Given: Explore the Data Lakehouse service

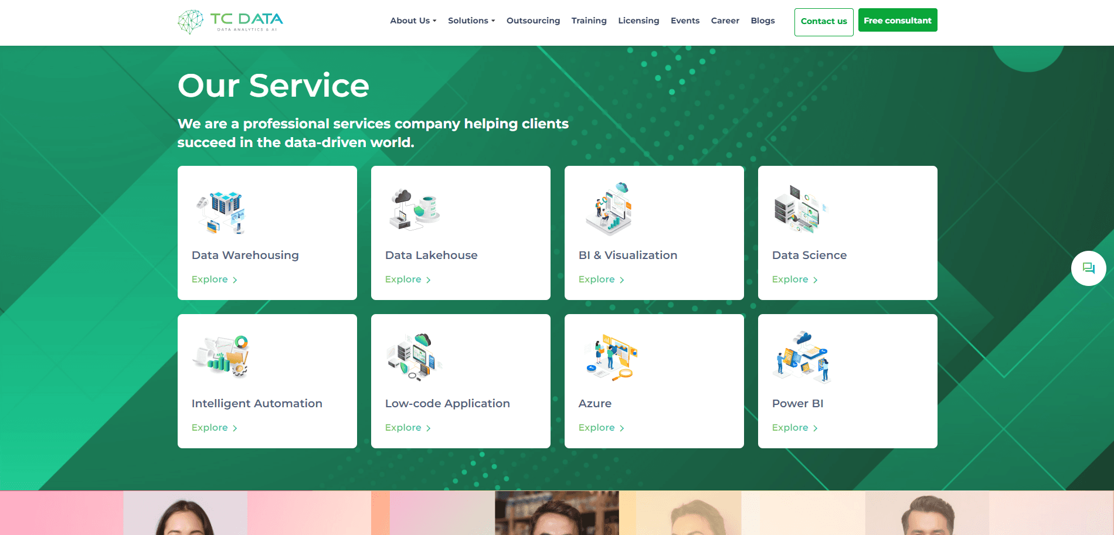Looking at the screenshot, I should (407, 280).
